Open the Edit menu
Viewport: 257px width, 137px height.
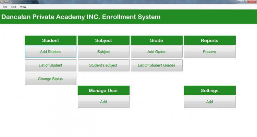pyautogui.click(x=14, y=7)
